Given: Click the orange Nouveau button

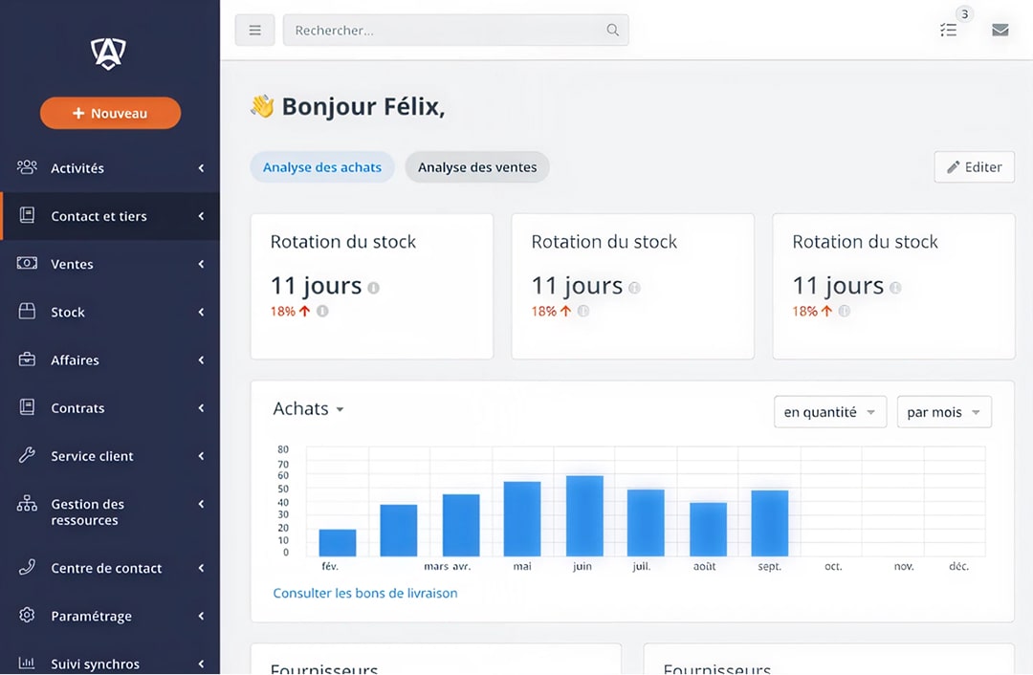Looking at the screenshot, I should pyautogui.click(x=110, y=113).
